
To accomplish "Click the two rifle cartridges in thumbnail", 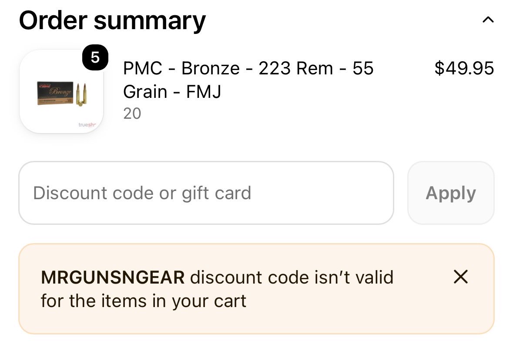I will [81, 94].
